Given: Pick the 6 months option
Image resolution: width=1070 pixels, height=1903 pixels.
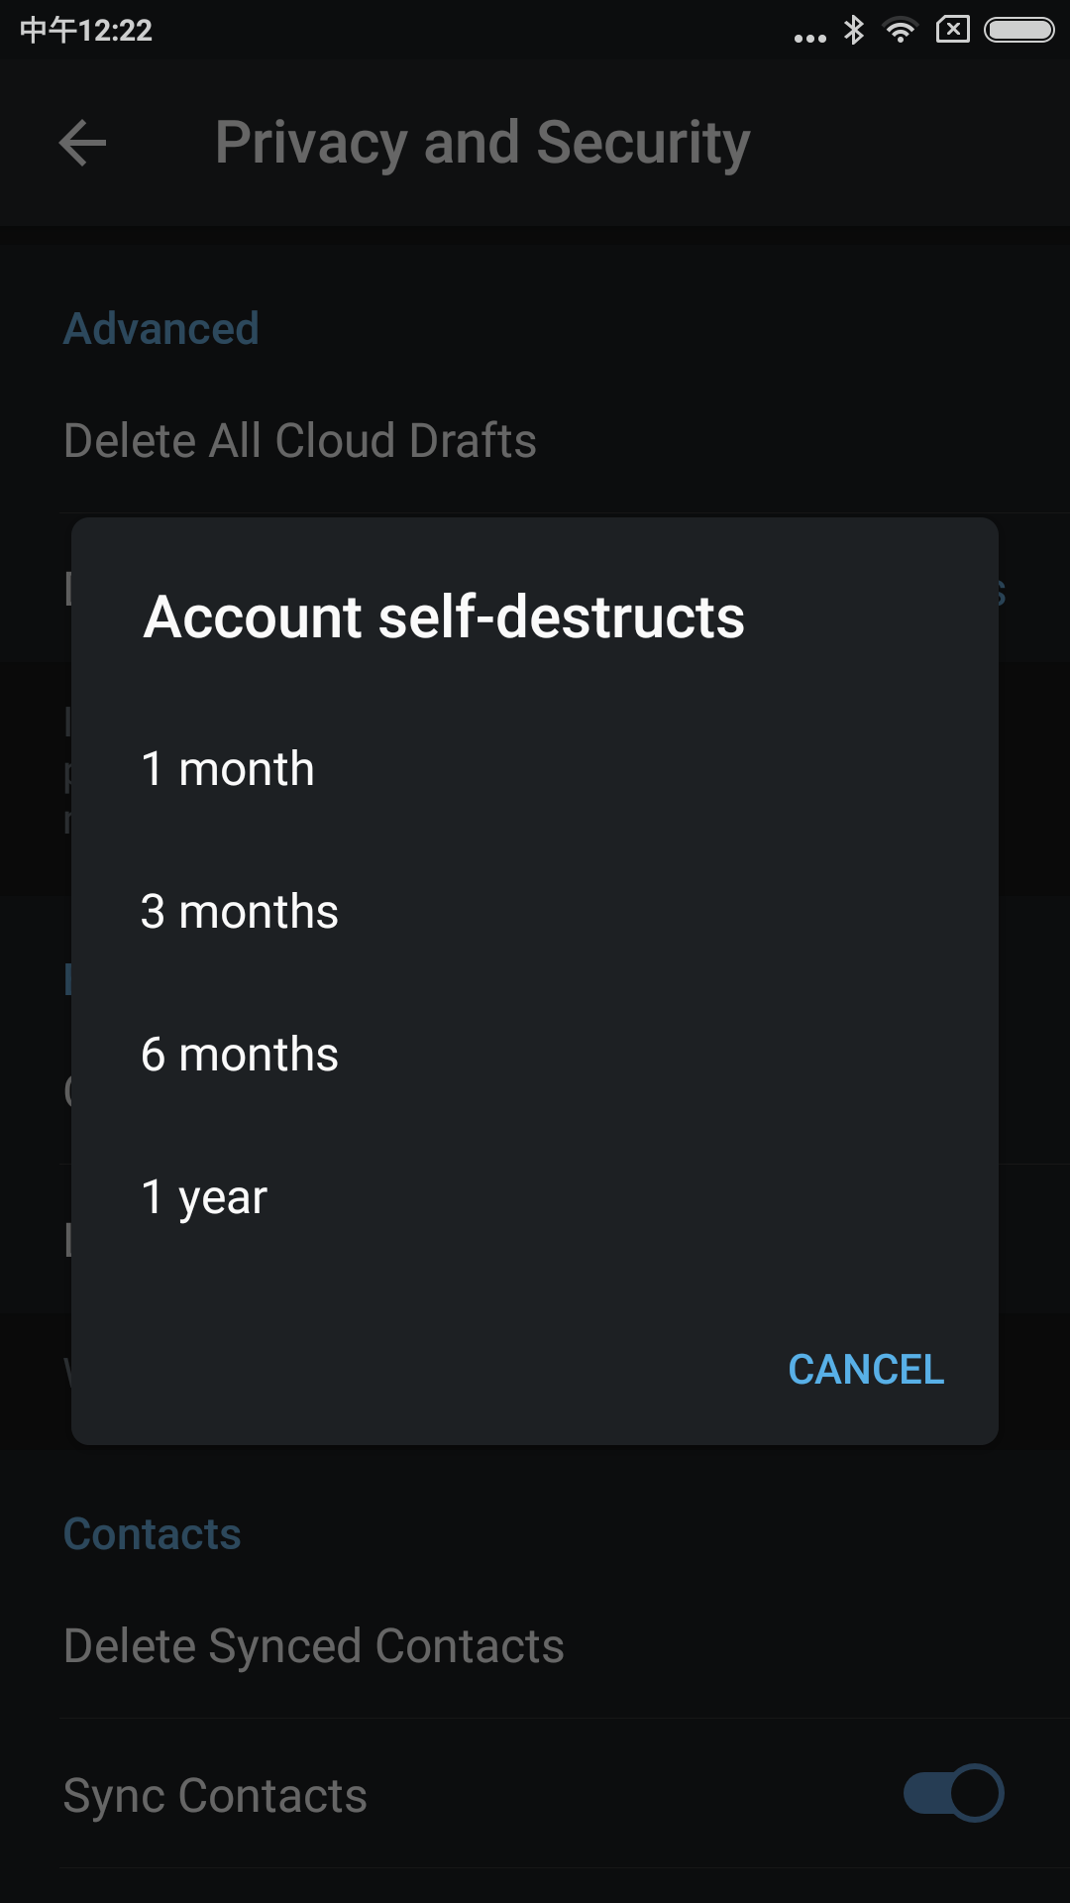Looking at the screenshot, I should [x=535, y=1055].
